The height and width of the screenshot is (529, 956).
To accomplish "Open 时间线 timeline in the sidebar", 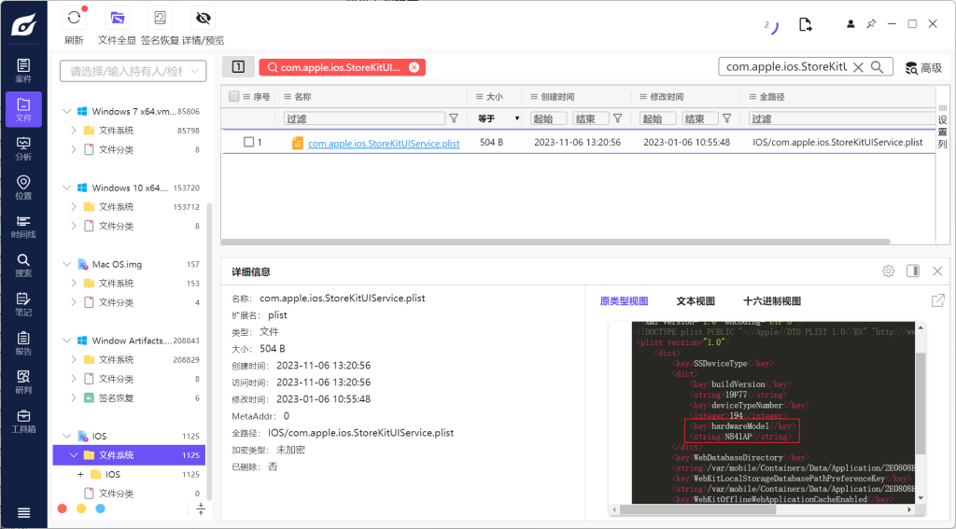I will click(23, 227).
